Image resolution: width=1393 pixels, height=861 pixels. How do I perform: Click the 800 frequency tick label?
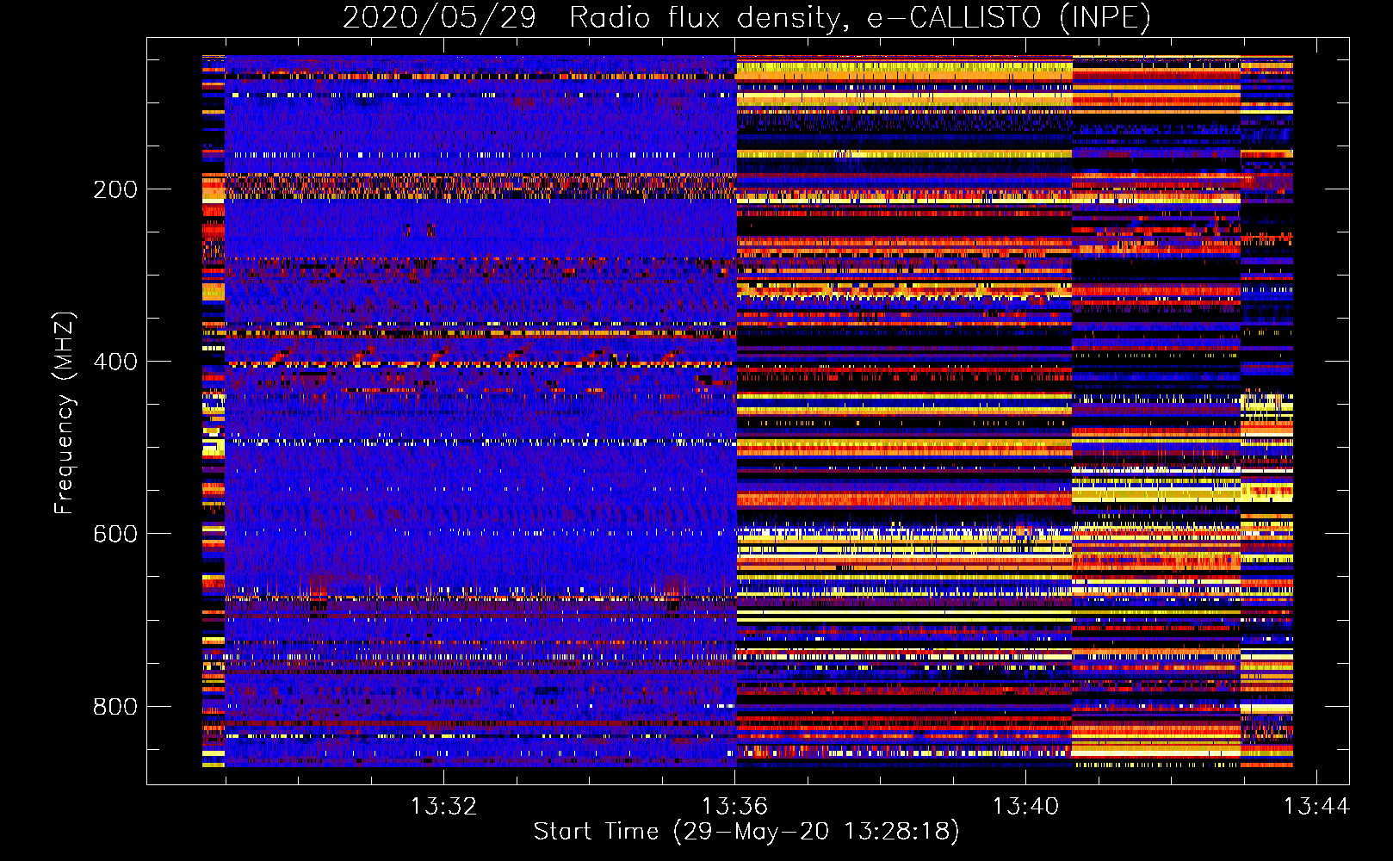point(115,706)
